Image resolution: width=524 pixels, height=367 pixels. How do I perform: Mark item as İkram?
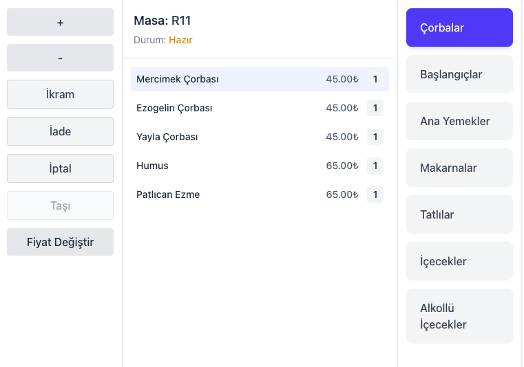60,94
